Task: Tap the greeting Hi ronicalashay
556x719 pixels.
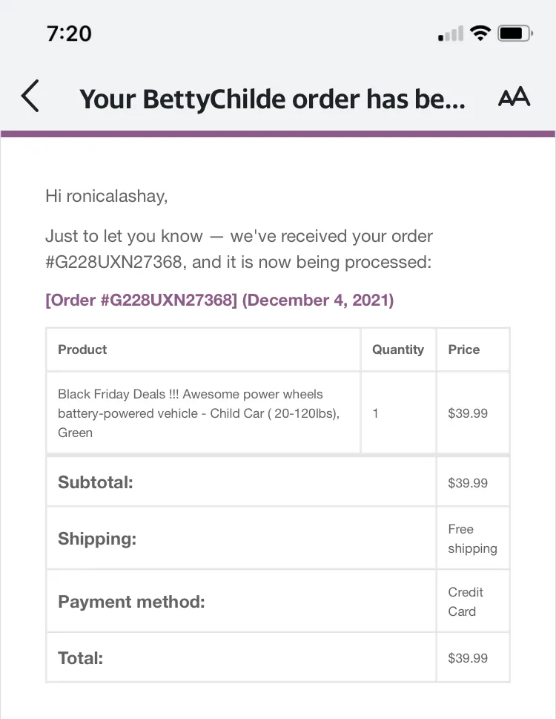Action: click(106, 196)
